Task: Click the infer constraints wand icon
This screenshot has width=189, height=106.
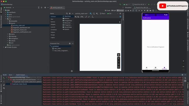Action: (x=89, y=17)
